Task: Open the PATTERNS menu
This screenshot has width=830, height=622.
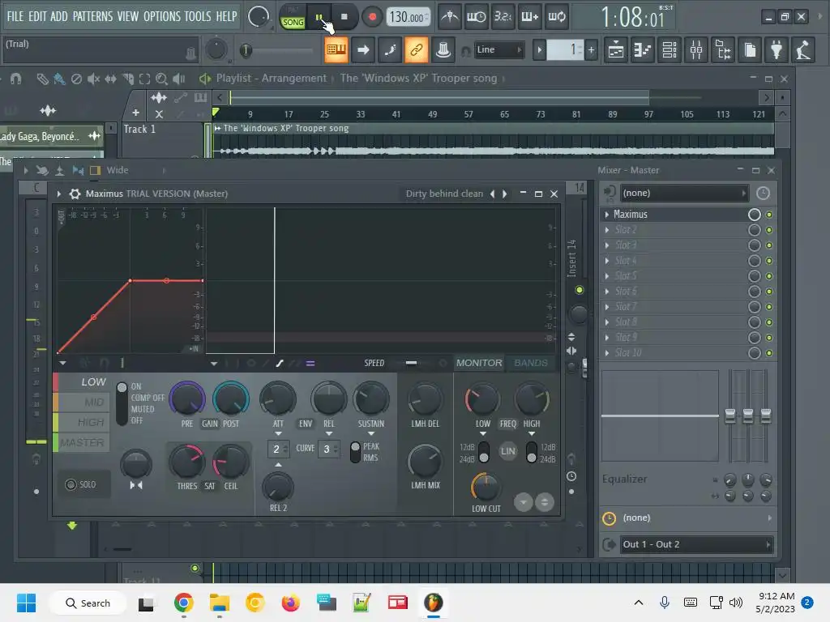Action: pyautogui.click(x=92, y=16)
